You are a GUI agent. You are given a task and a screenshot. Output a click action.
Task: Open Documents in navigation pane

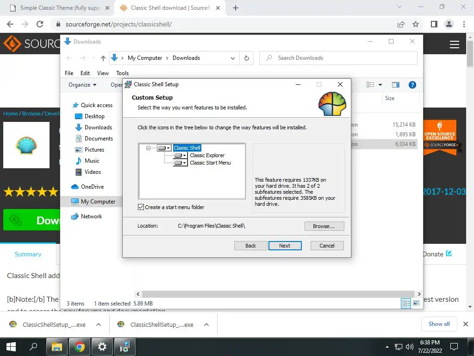point(94,139)
